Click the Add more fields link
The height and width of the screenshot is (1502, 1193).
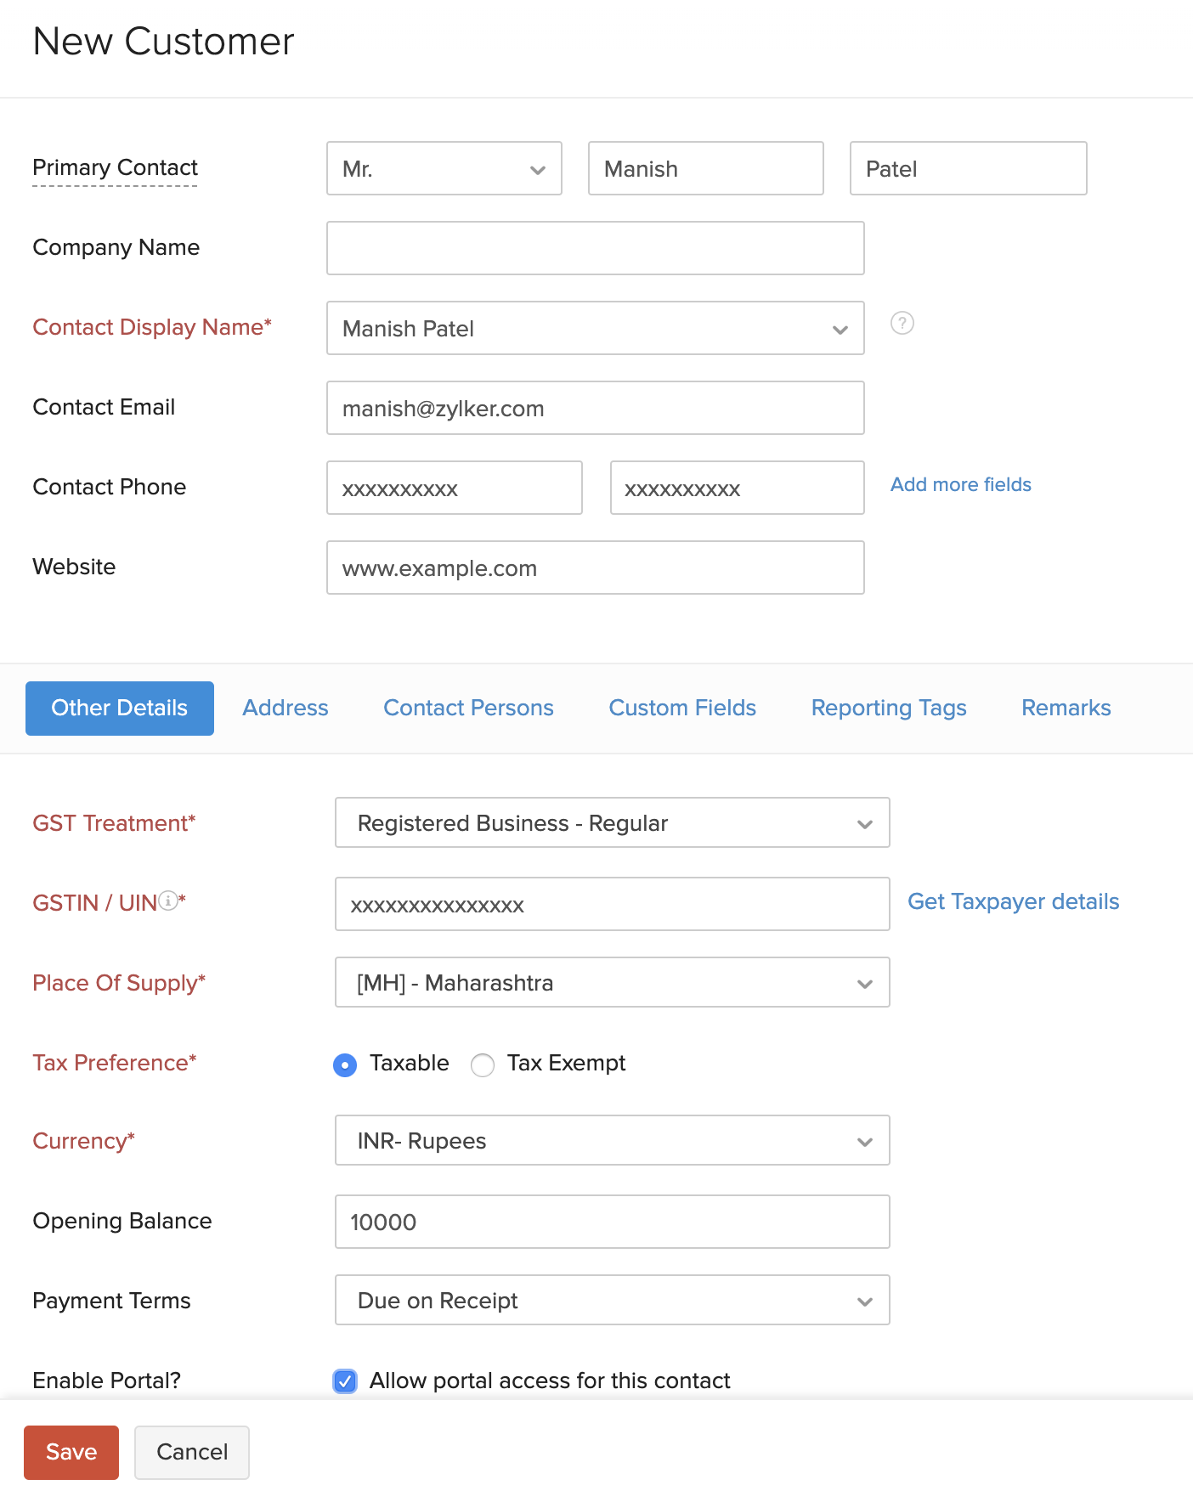(x=960, y=485)
